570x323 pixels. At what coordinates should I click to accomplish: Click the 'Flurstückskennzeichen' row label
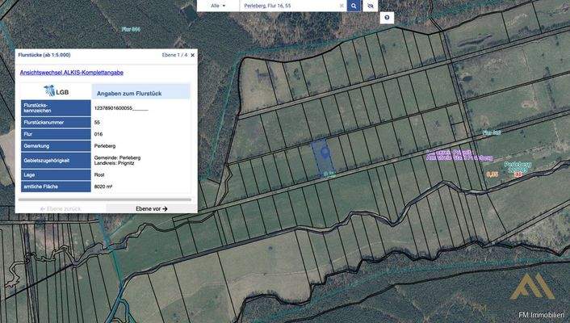point(55,107)
